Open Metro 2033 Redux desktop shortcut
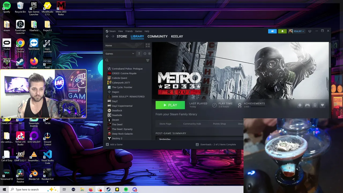 (x=61, y=9)
